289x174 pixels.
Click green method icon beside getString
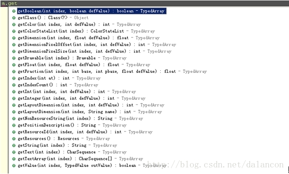(14, 145)
